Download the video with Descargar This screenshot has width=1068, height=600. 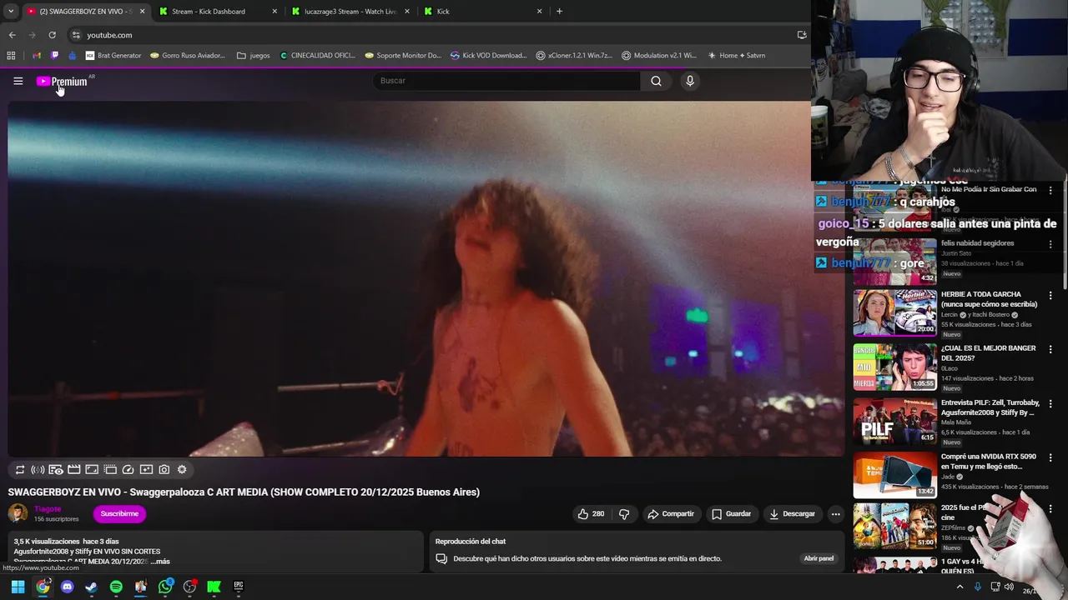(x=792, y=514)
